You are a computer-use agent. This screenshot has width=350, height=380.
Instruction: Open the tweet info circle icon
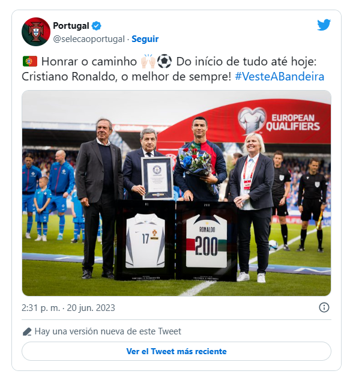click(x=324, y=307)
